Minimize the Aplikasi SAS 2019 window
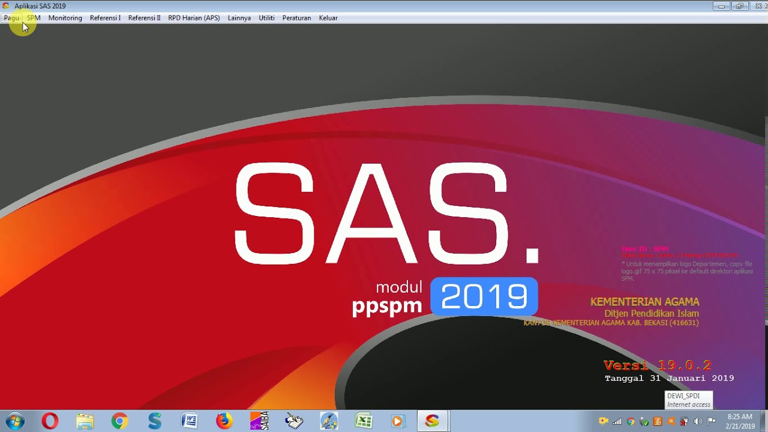The width and height of the screenshot is (768, 432). pyautogui.click(x=721, y=6)
